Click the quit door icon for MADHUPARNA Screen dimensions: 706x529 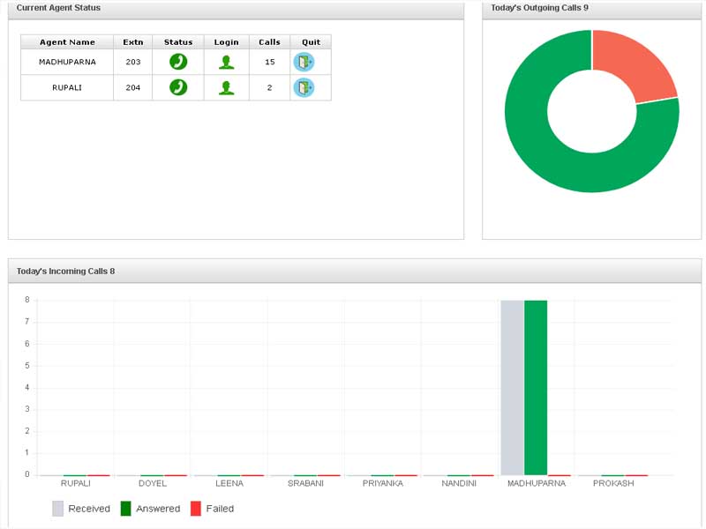(304, 62)
